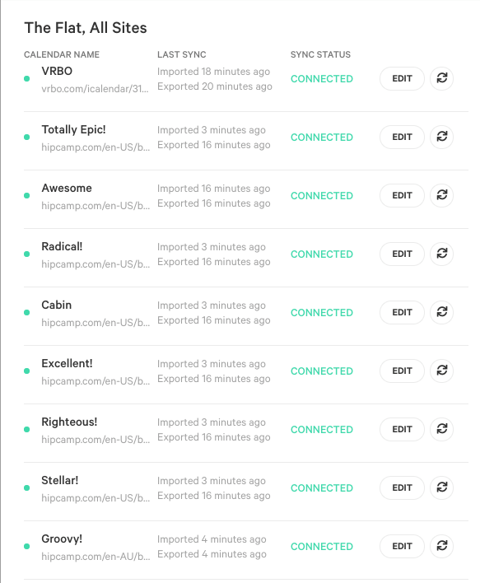The image size is (480, 583).
Task: Click Edit on the Radical! row
Action: 402,254
